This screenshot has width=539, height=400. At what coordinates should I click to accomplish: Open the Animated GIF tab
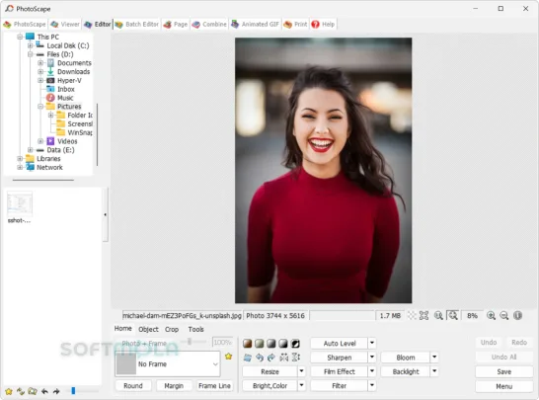click(x=255, y=24)
